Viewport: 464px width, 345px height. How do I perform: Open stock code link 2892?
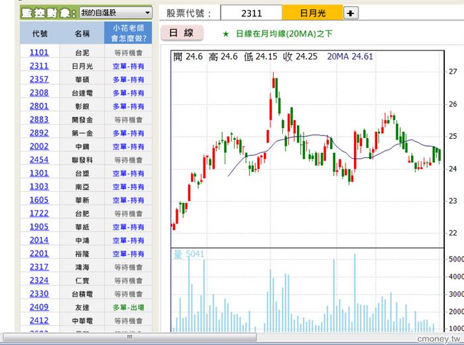tap(39, 133)
